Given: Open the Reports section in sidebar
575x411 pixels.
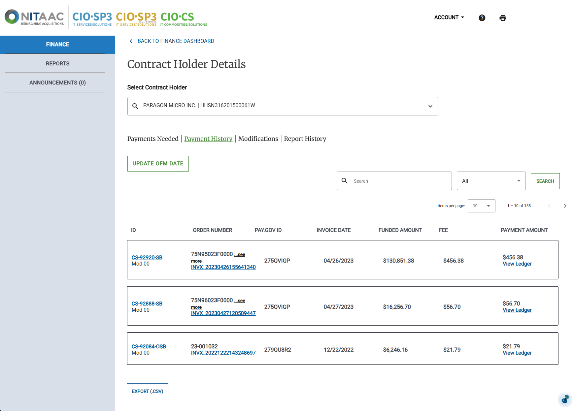Looking at the screenshot, I should (x=57, y=63).
